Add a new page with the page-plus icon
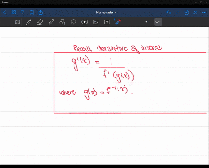 [186, 13]
